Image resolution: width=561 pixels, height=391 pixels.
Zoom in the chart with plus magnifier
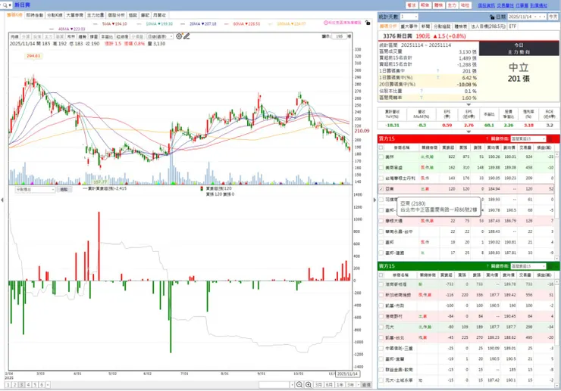point(308,385)
